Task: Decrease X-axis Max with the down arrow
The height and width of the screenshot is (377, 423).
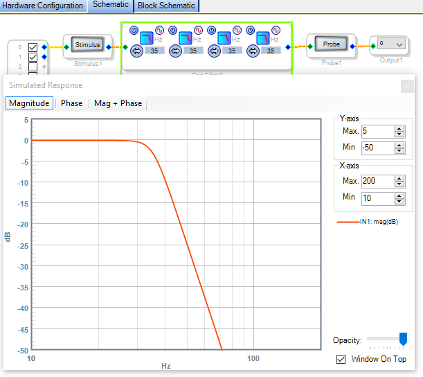Action: coord(399,184)
